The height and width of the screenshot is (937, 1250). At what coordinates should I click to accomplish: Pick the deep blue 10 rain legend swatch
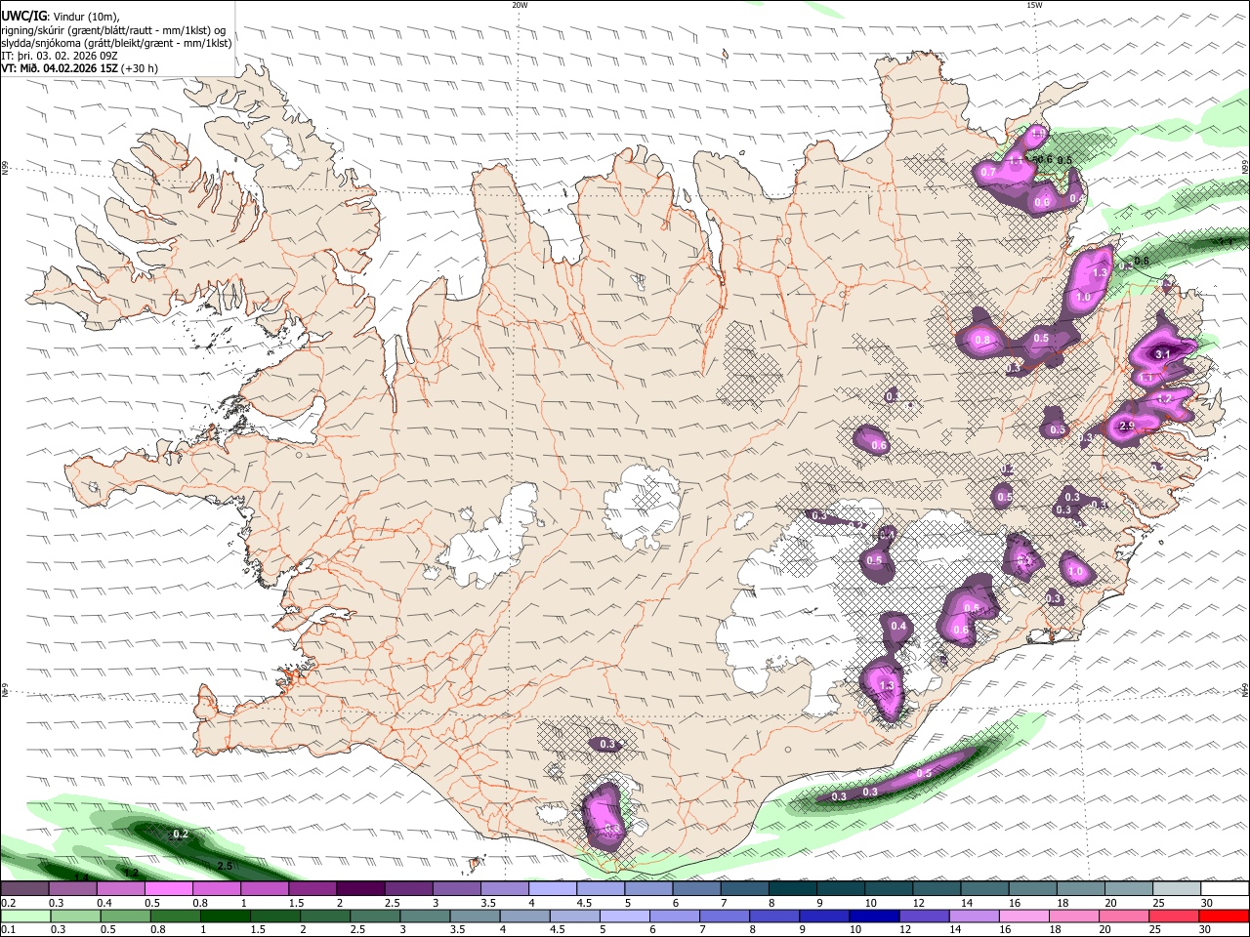[x=874, y=917]
